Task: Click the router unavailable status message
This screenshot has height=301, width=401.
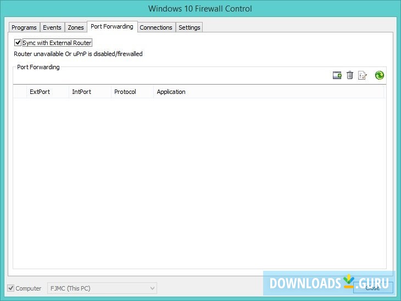Action: pos(78,54)
